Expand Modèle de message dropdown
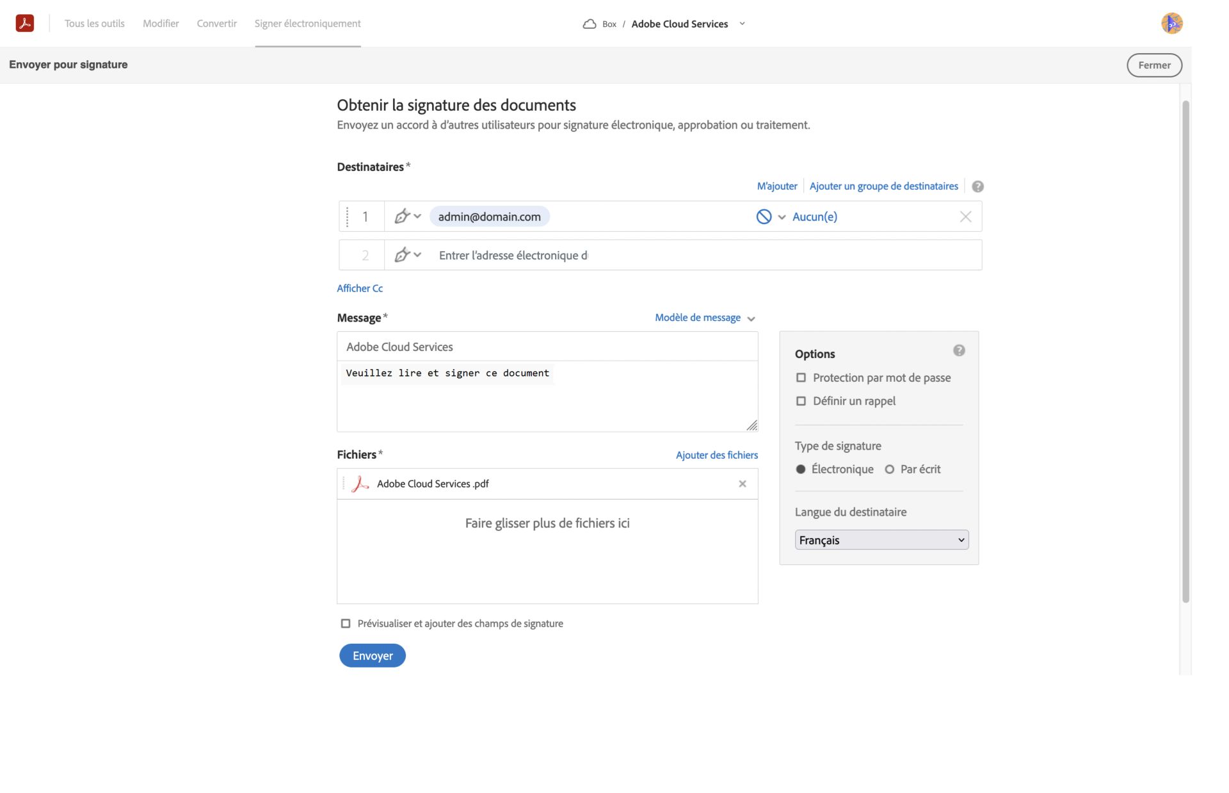This screenshot has width=1229, height=793. 751,318
